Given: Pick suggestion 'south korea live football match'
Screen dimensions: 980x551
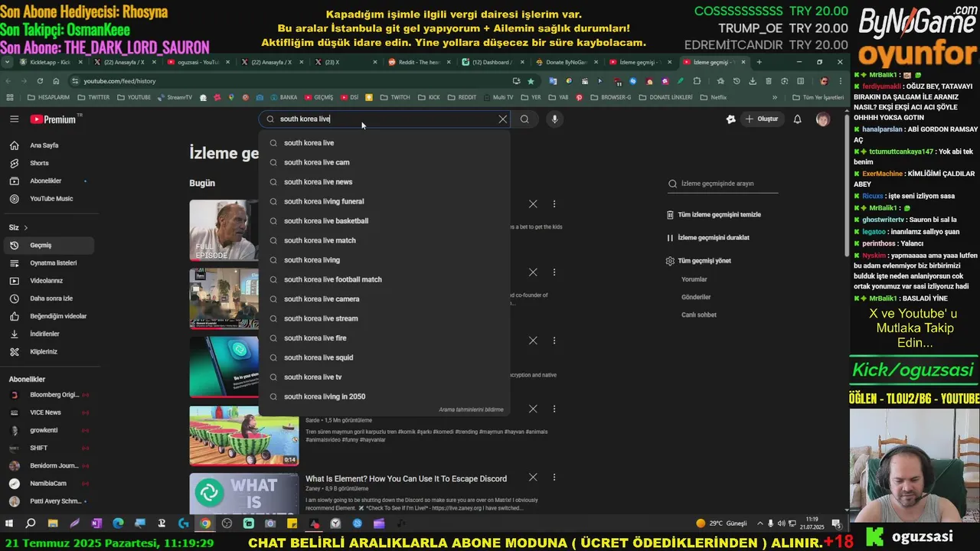Looking at the screenshot, I should point(384,279).
